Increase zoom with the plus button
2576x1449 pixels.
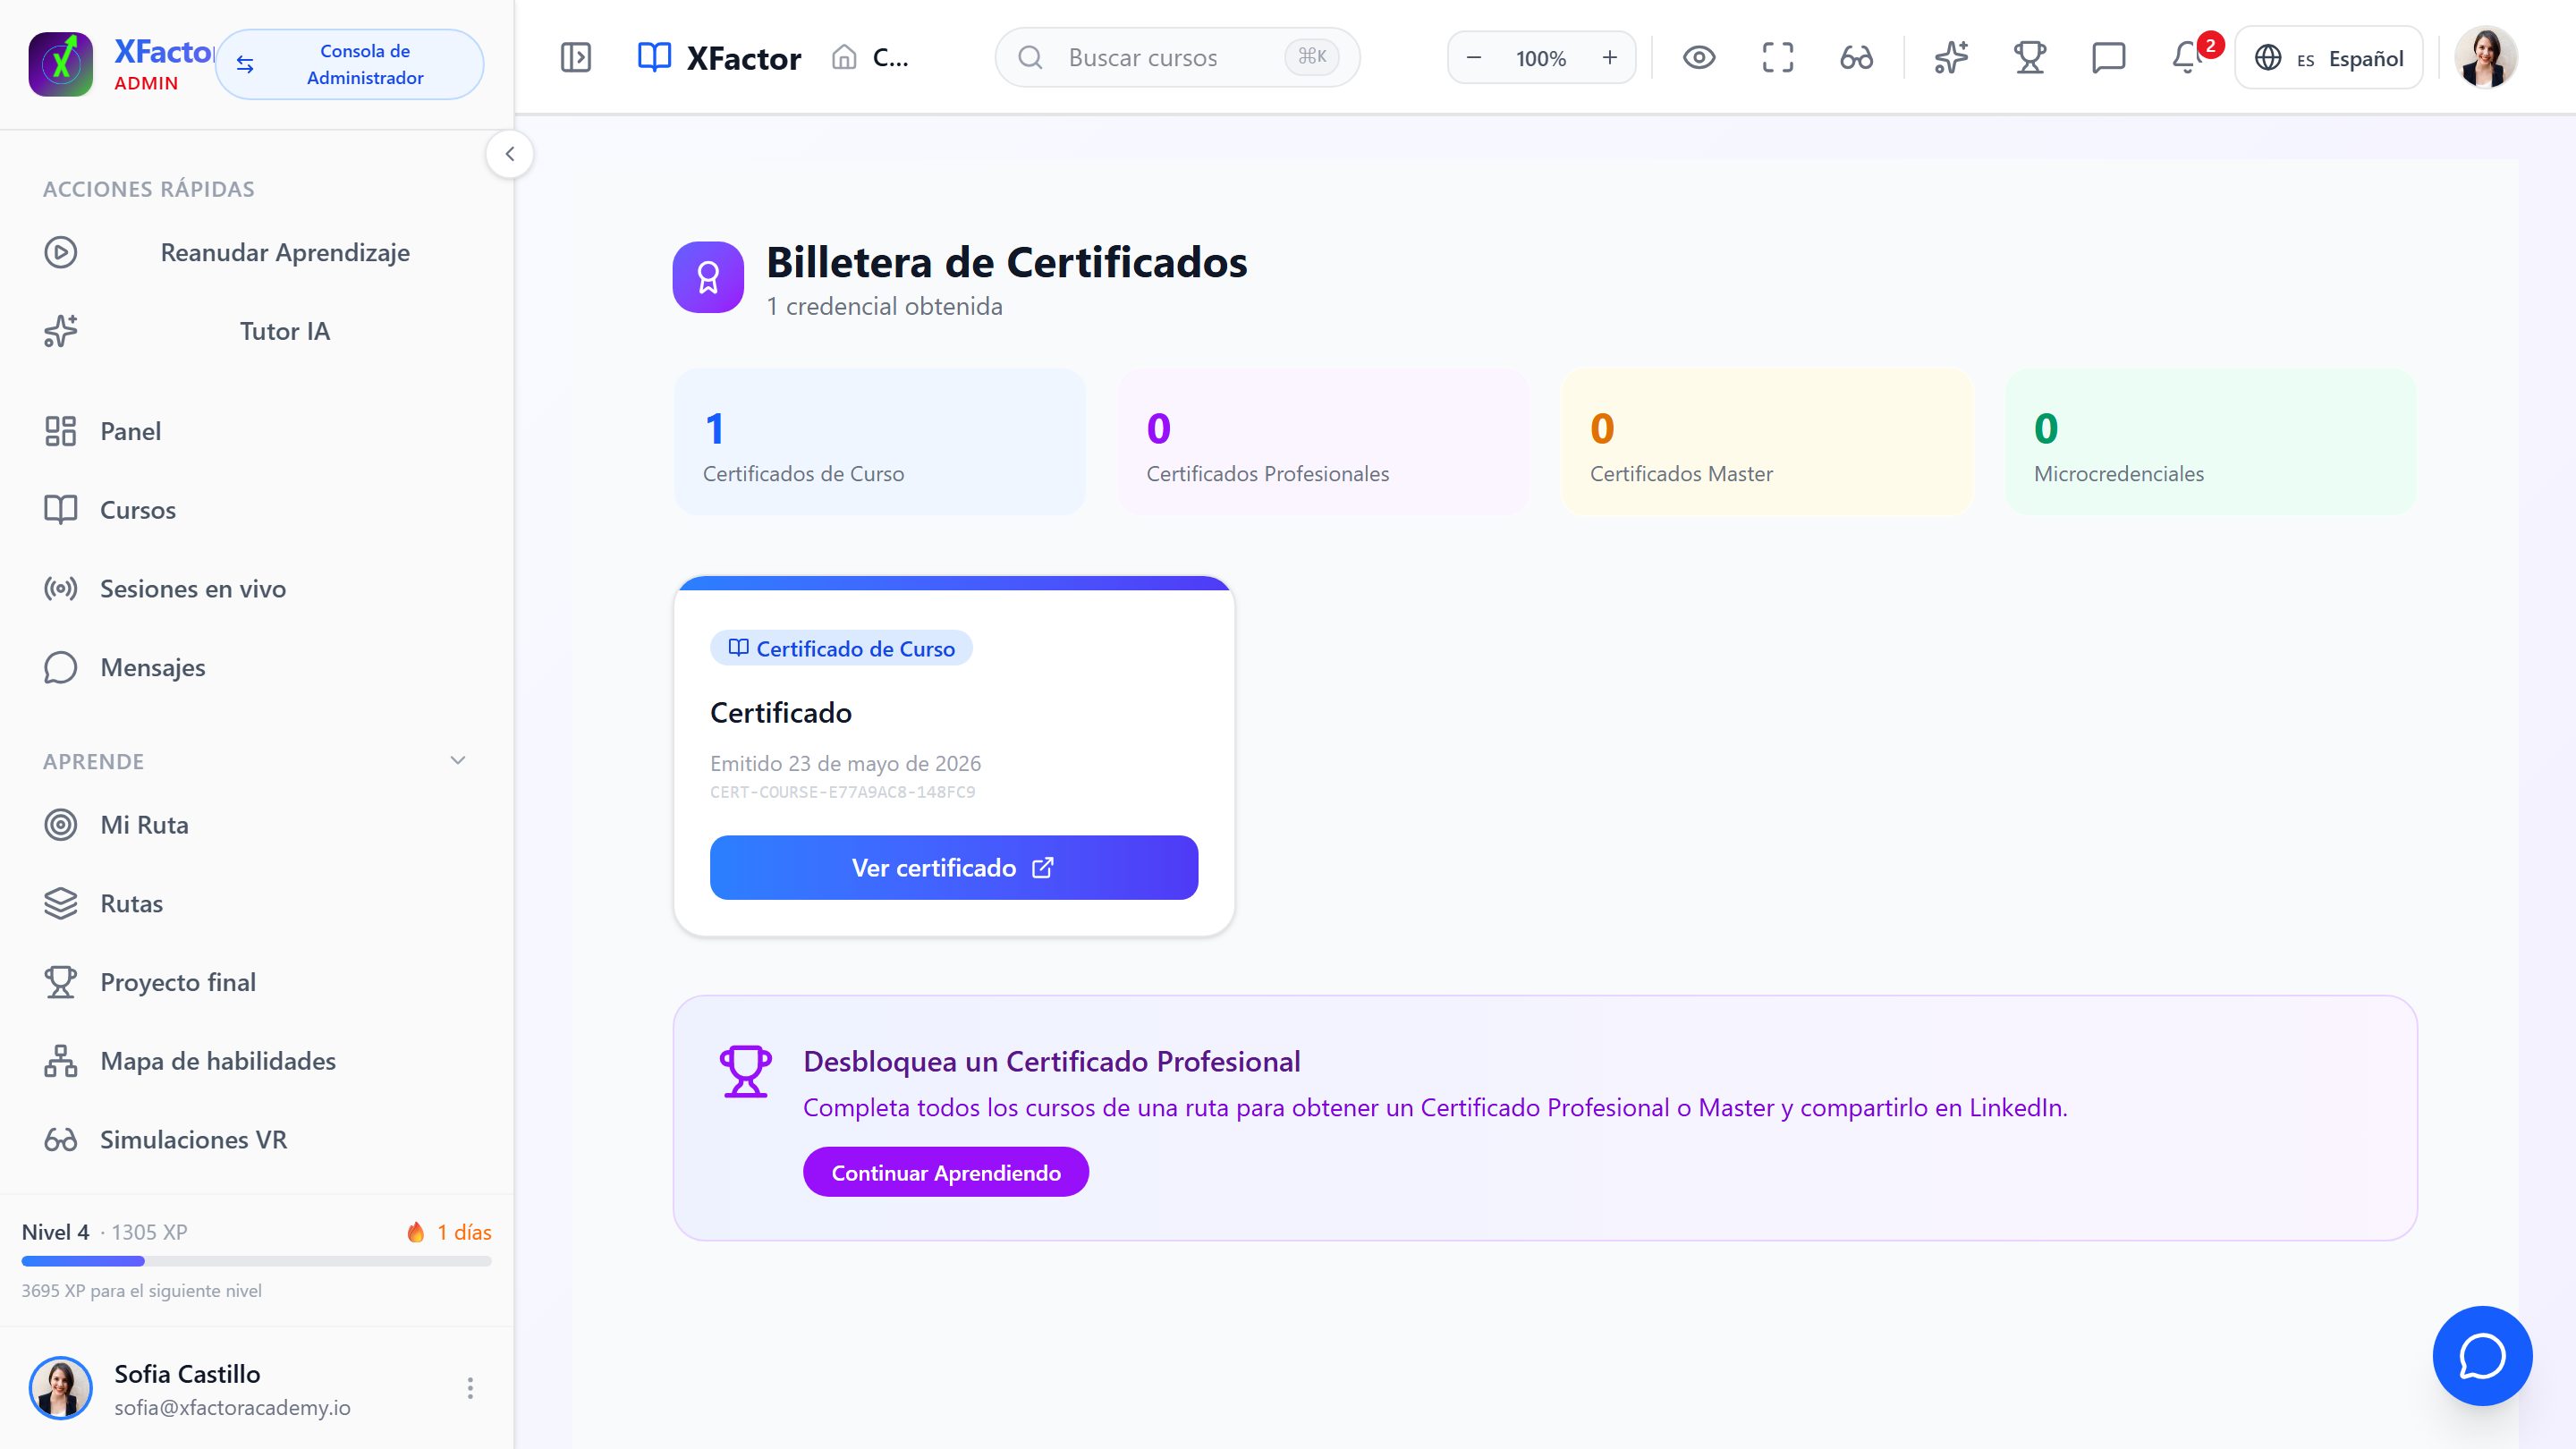click(x=1609, y=58)
